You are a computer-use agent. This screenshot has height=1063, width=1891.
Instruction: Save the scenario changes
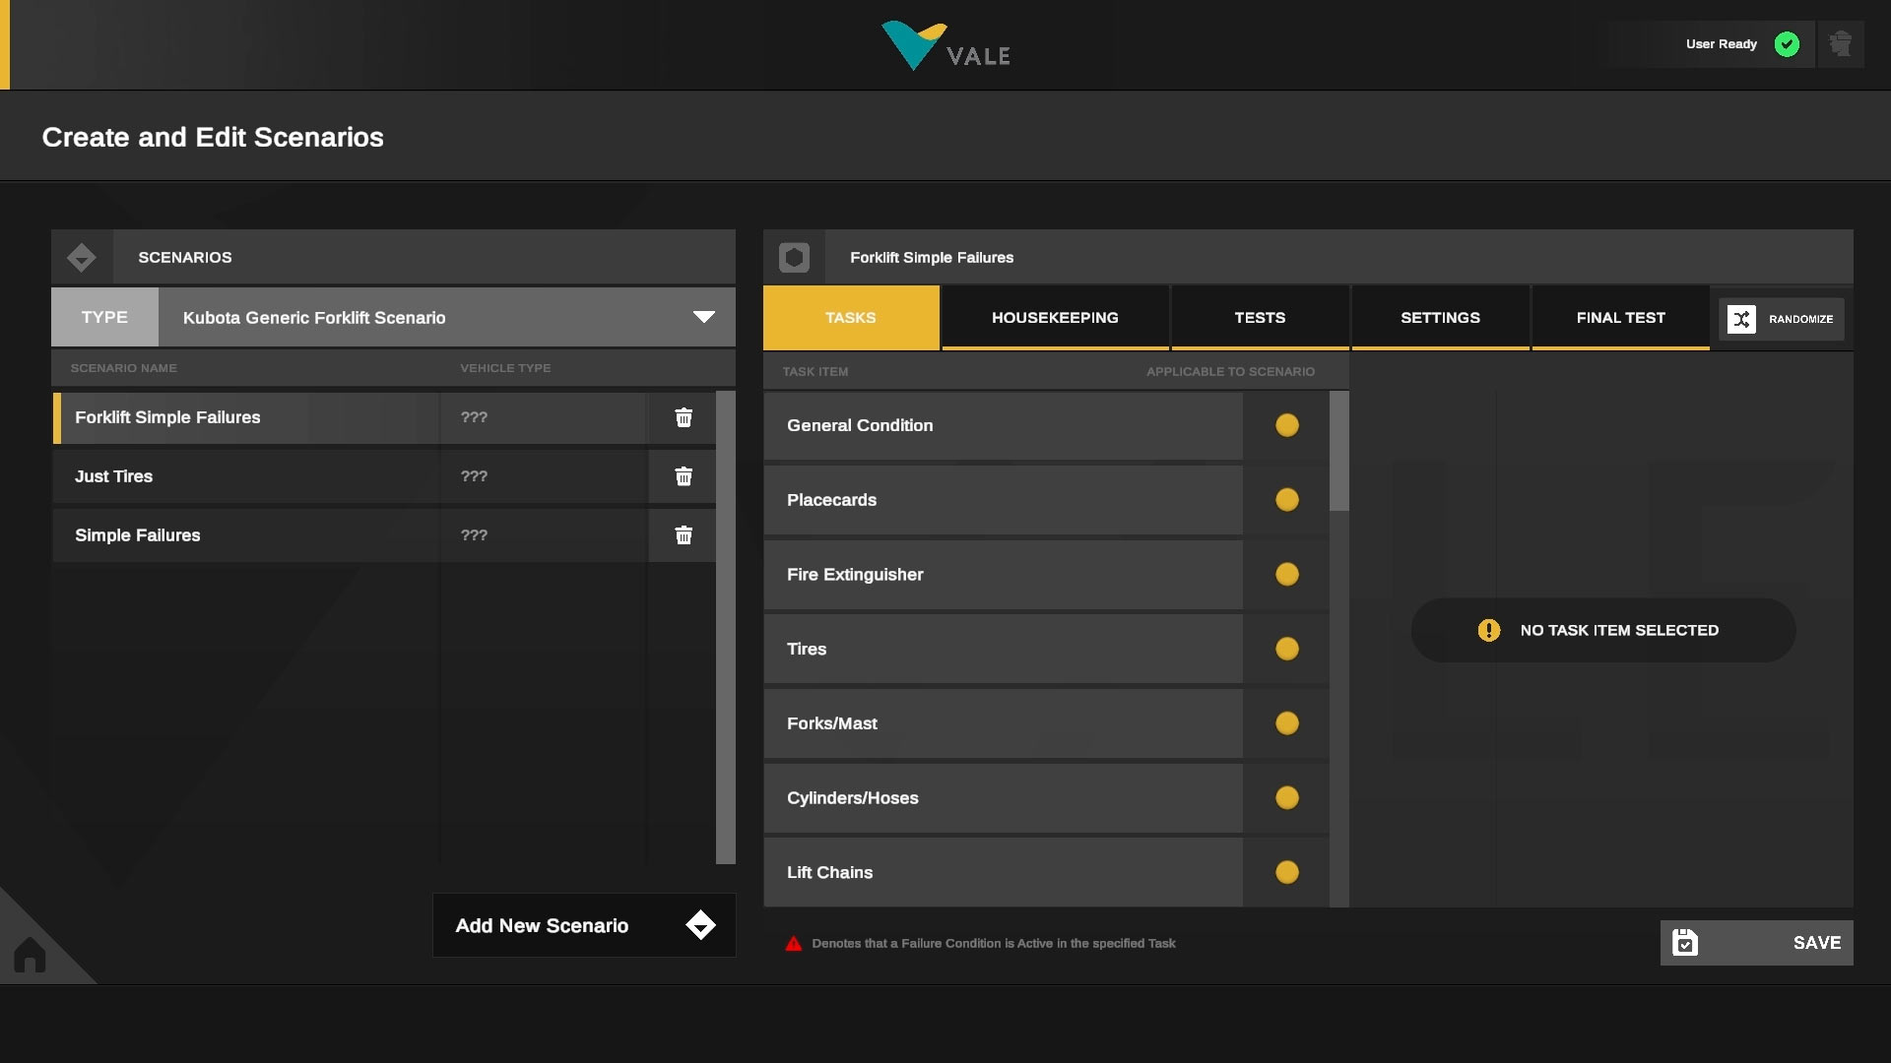(x=1756, y=943)
